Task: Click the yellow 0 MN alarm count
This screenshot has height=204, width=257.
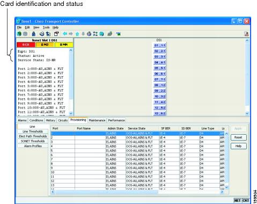Action: coord(63,45)
